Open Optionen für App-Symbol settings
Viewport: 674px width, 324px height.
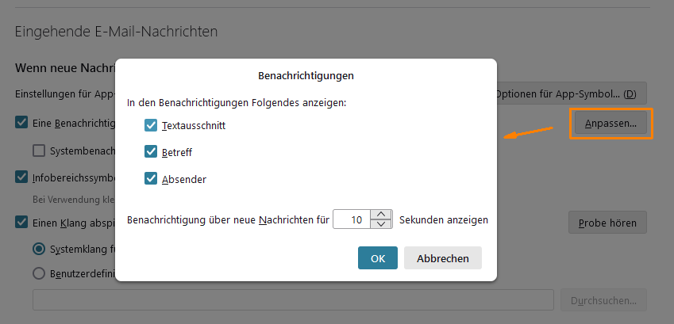pos(572,93)
